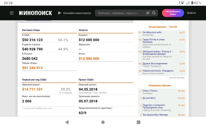This screenshot has width=206, height=128.
Task: Select the 55.1% percentage
Action: [x=63, y=40]
